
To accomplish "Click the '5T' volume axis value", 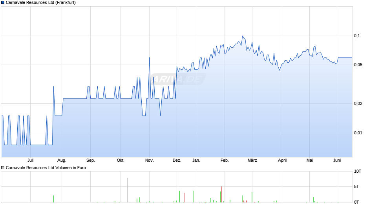I will coord(356,186).
